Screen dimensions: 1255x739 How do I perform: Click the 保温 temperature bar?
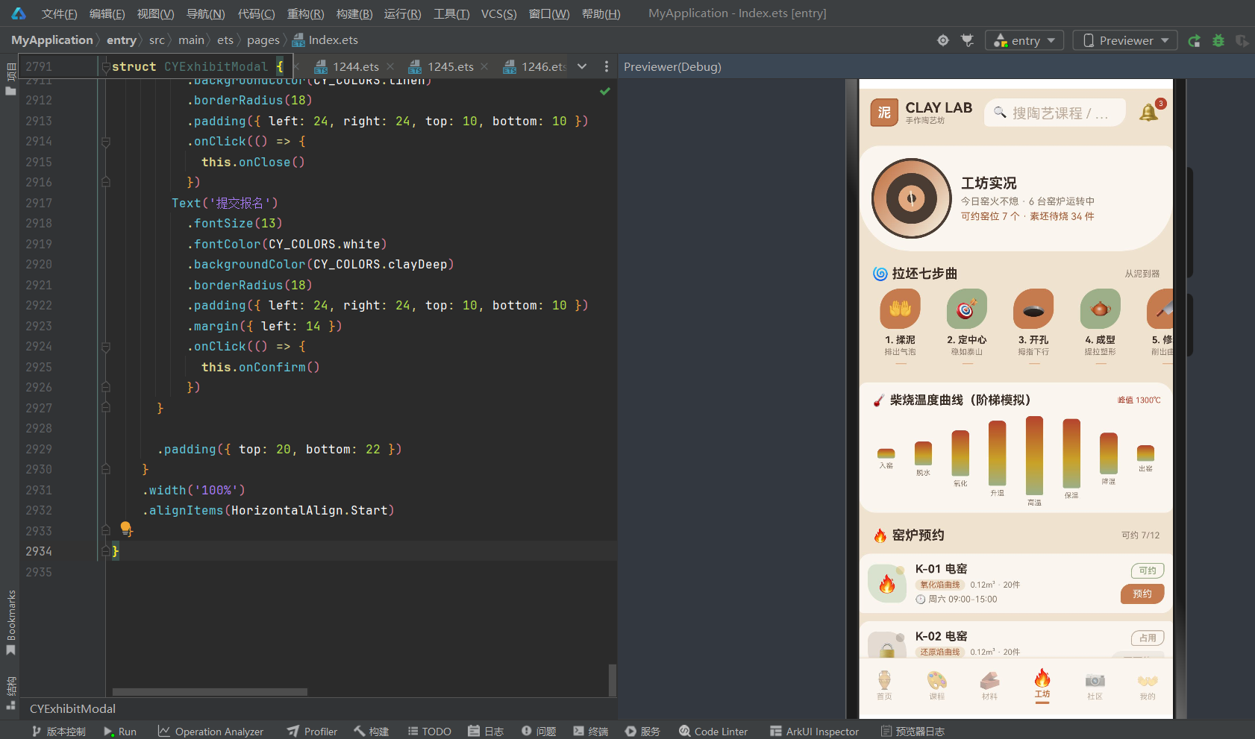point(1071,453)
